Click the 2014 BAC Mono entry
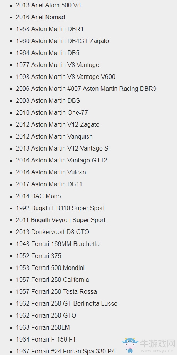177x355 pixels. click(x=38, y=196)
